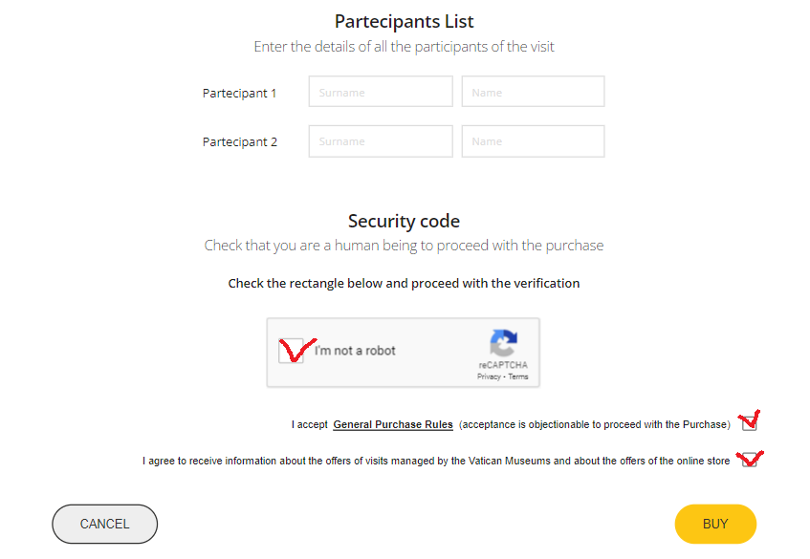Click the 'Check the rectangle below' instruction text
810x559 pixels.
[404, 284]
